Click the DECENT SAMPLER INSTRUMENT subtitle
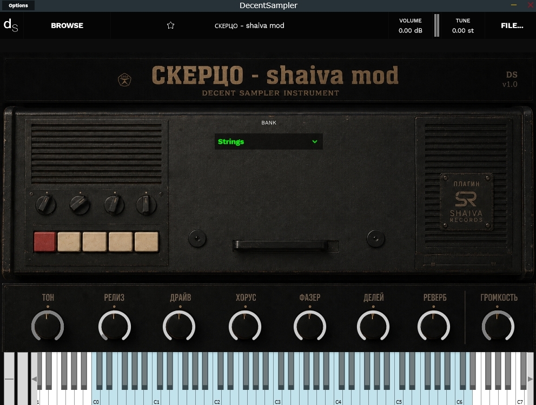The width and height of the screenshot is (536, 405). click(x=270, y=93)
